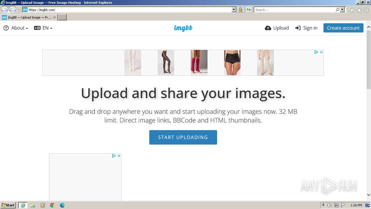Image resolution: width=371 pixels, height=209 pixels.
Task: Open the Sign in page
Action: pyautogui.click(x=306, y=28)
